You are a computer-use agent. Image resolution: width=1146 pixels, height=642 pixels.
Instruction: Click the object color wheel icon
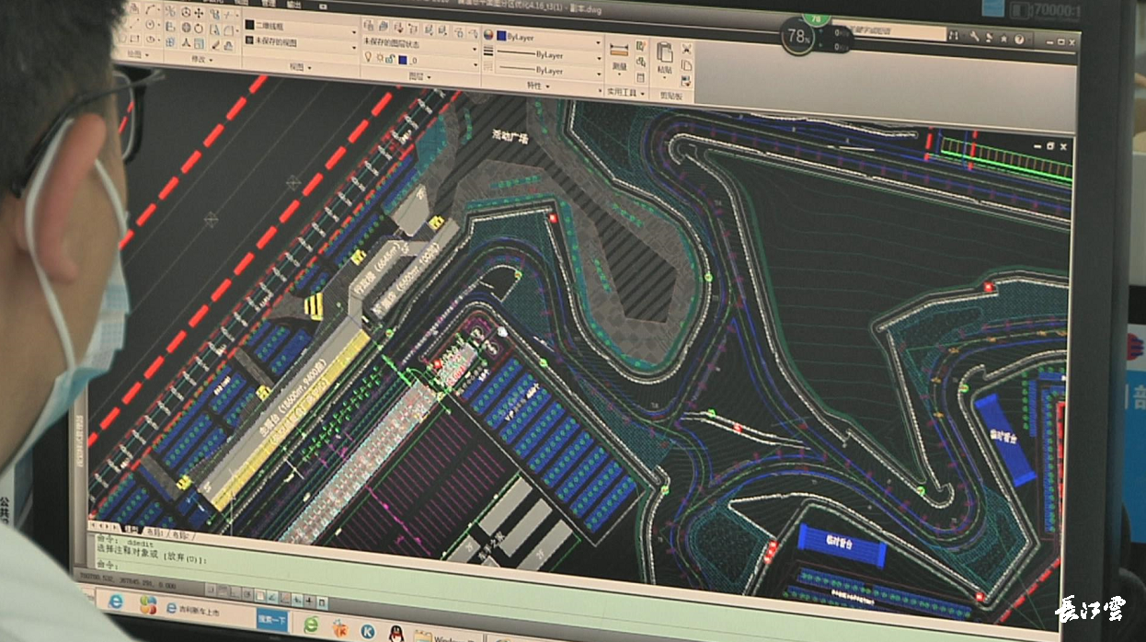pyautogui.click(x=488, y=35)
